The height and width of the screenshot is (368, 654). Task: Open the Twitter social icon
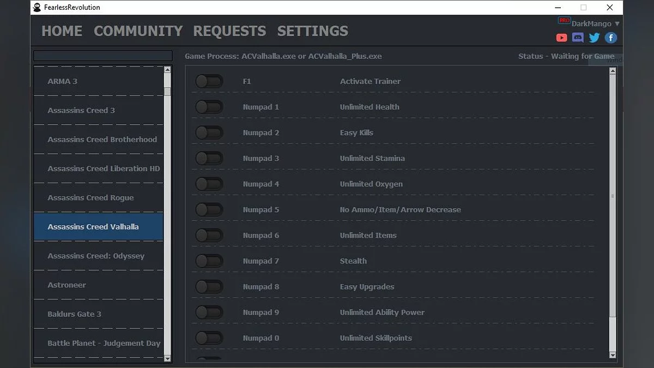click(x=594, y=38)
